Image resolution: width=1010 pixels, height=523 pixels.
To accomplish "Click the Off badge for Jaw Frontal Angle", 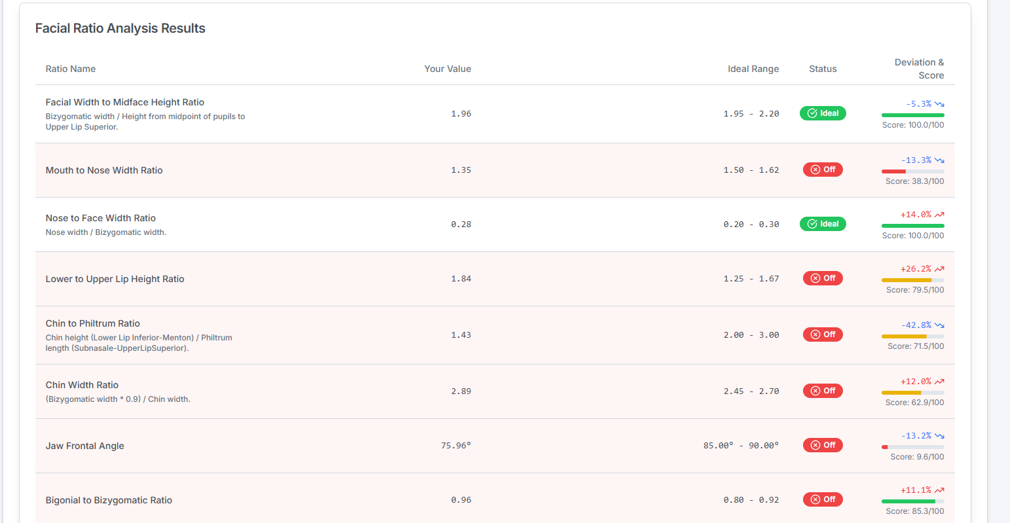I will (823, 445).
